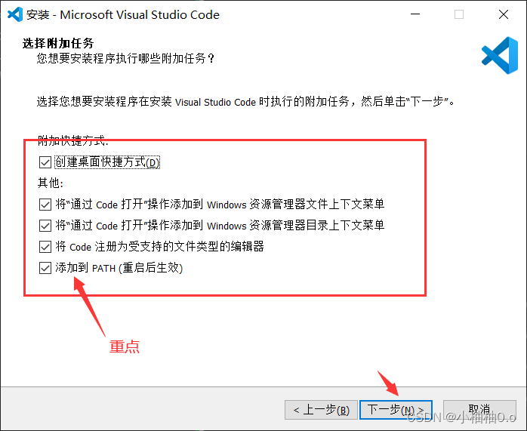This screenshot has width=527, height=431.
Task: Click the 附加快捷方式 section label
Action: (x=73, y=140)
